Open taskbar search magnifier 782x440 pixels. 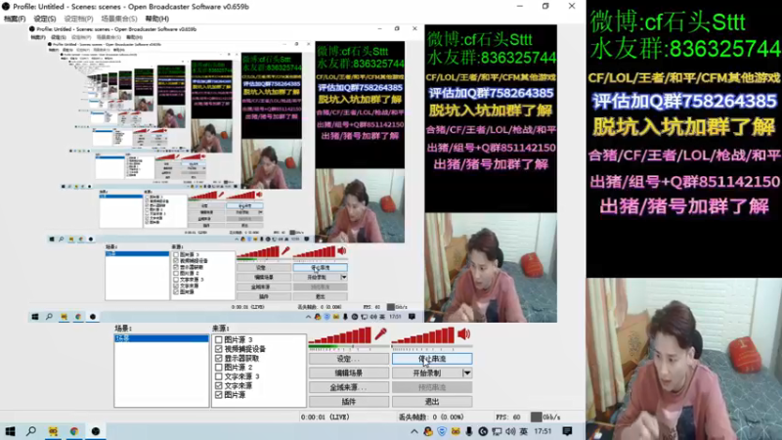tap(31, 431)
